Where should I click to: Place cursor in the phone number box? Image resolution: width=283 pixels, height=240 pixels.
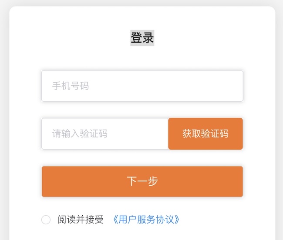[x=142, y=86]
